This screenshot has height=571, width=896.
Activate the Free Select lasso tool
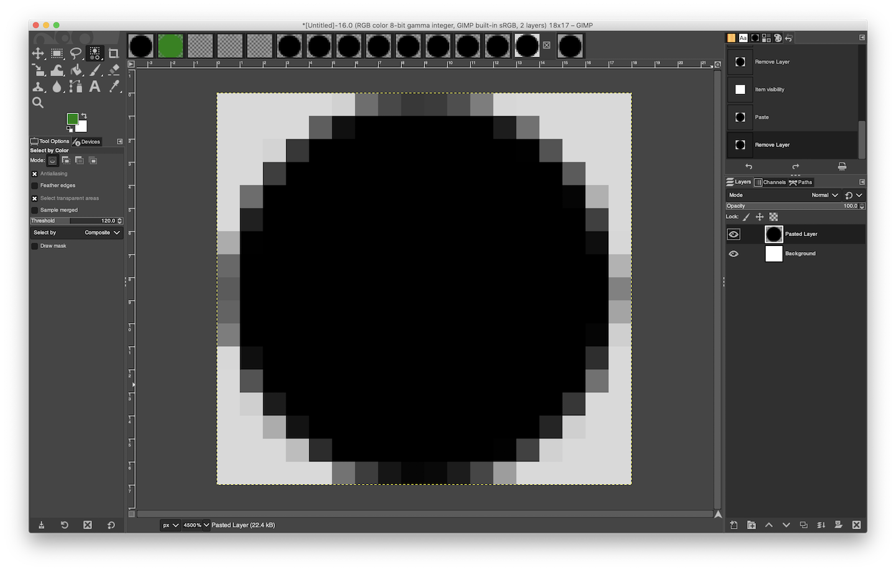click(76, 54)
